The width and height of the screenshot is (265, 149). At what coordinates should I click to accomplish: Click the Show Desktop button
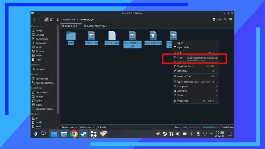(230, 134)
